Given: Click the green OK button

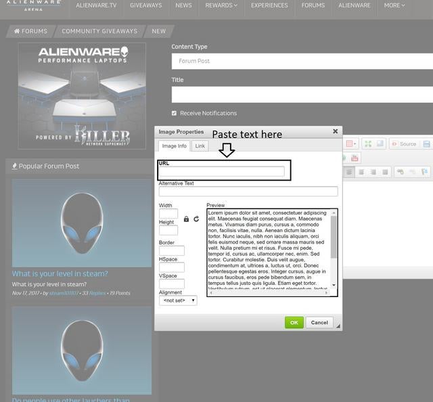Looking at the screenshot, I should (x=294, y=322).
